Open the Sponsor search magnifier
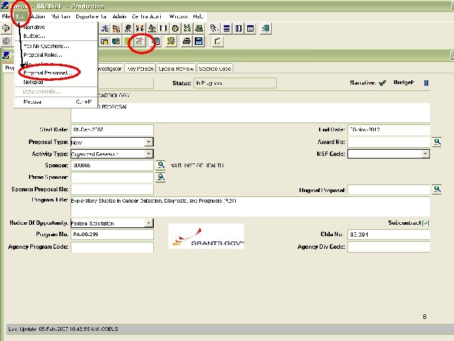This screenshot has width=454, height=341. (x=161, y=165)
